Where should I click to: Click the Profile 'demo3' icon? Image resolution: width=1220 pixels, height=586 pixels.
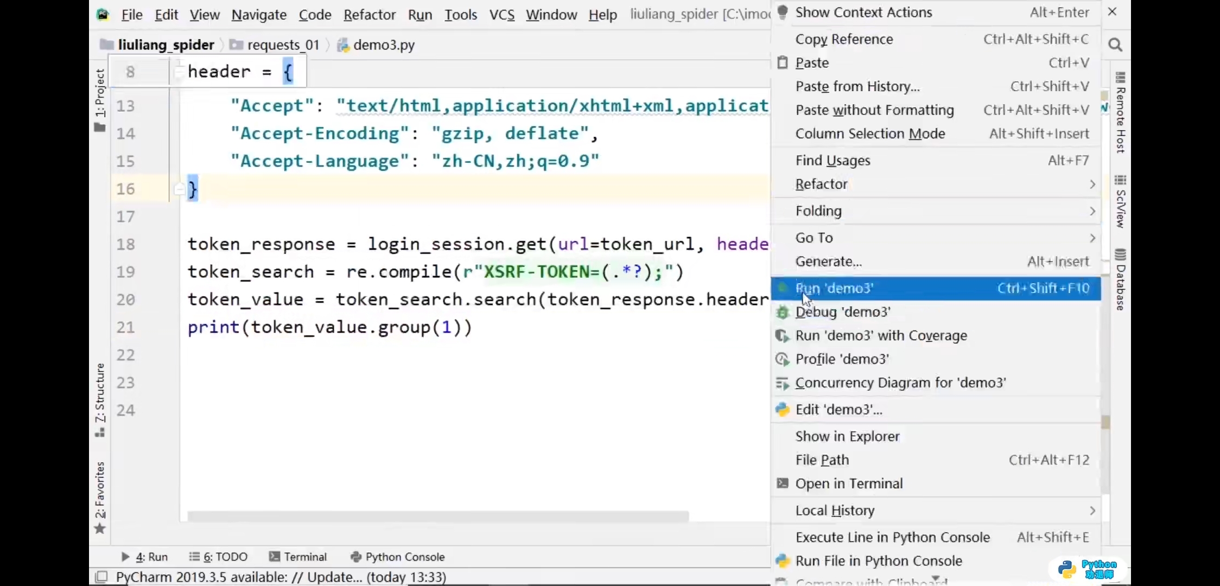782,359
